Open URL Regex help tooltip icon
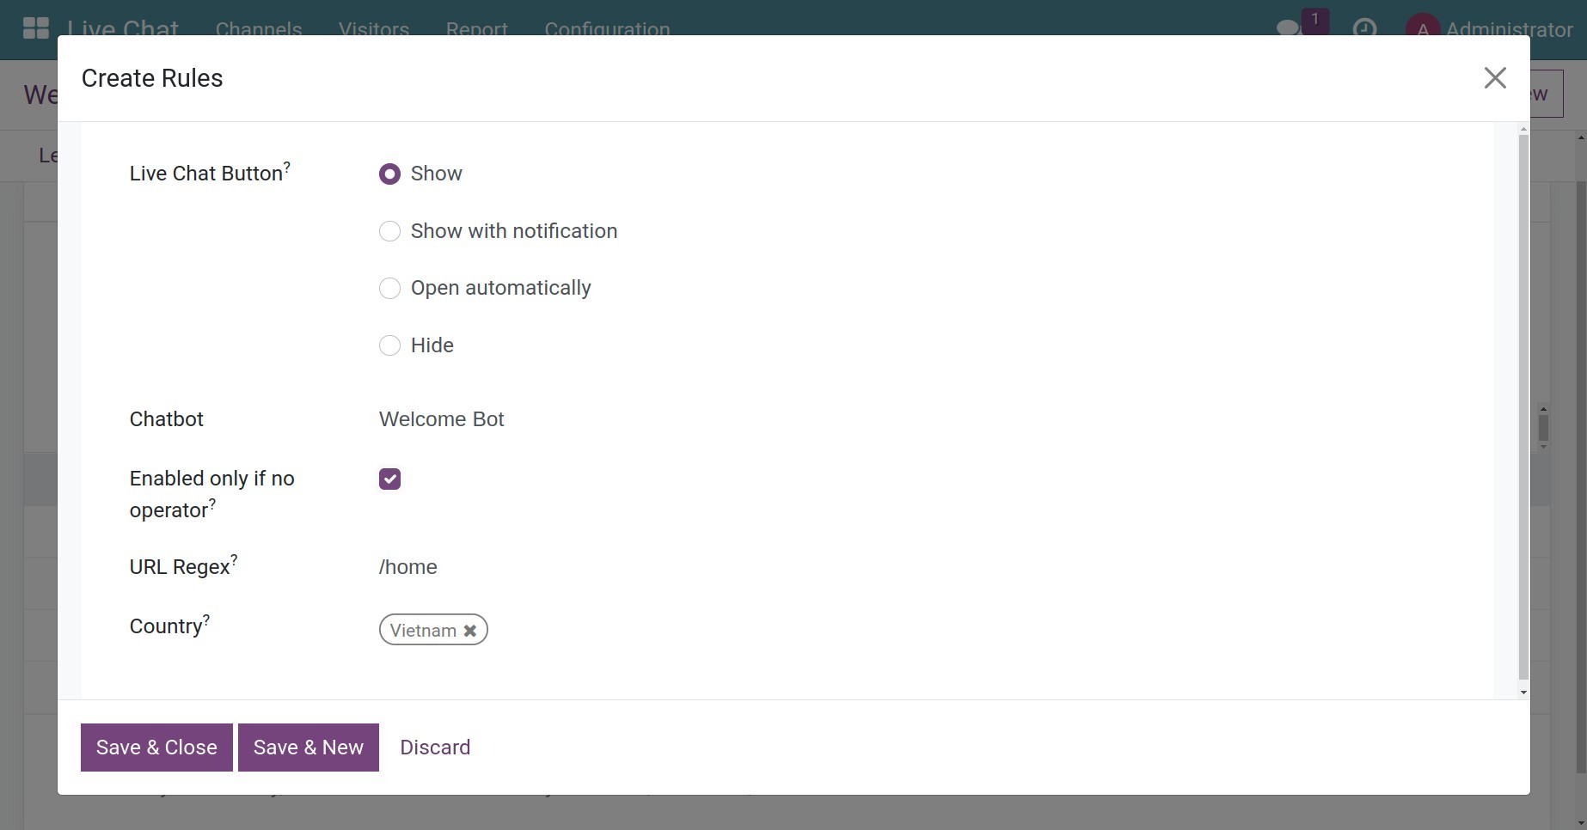This screenshot has height=830, width=1587. pyautogui.click(x=234, y=559)
